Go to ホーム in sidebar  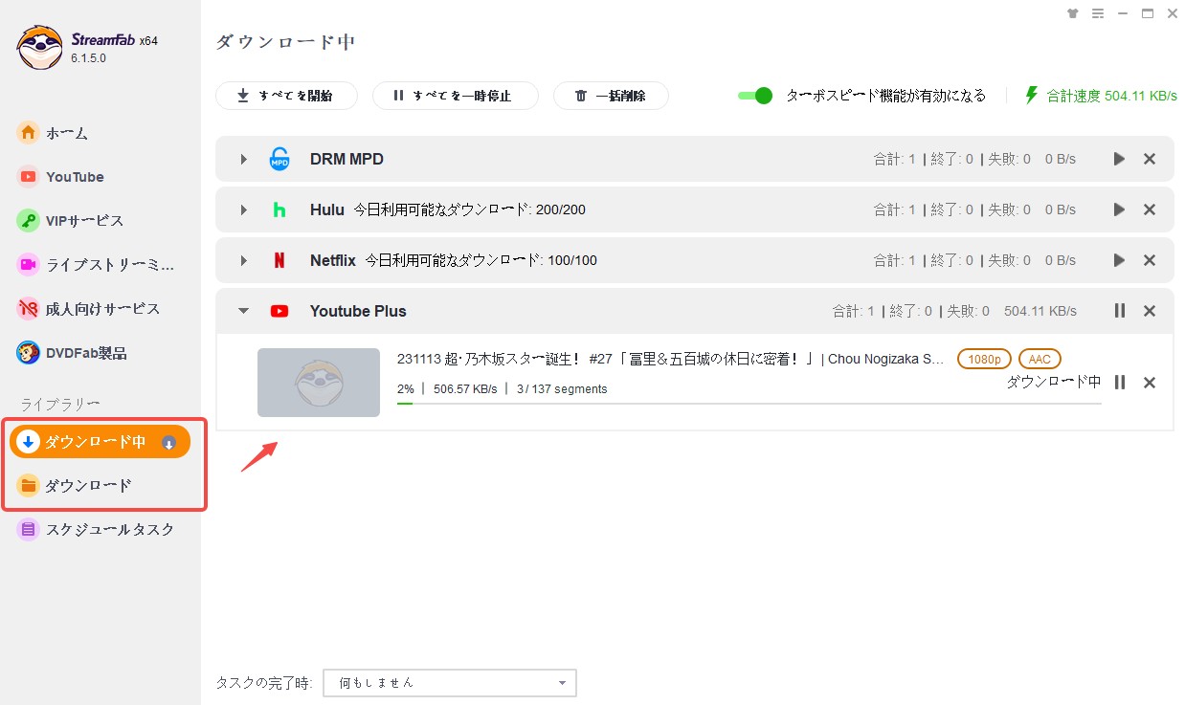(67, 133)
